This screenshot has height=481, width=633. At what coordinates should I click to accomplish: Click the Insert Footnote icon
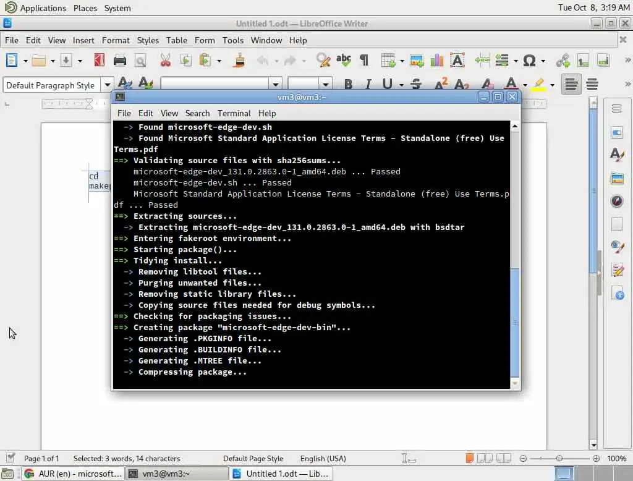pos(583,61)
